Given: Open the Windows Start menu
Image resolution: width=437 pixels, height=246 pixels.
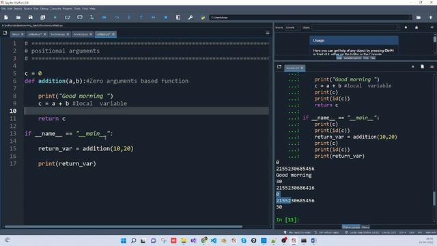Looking at the screenshot, I should click(x=124, y=241).
